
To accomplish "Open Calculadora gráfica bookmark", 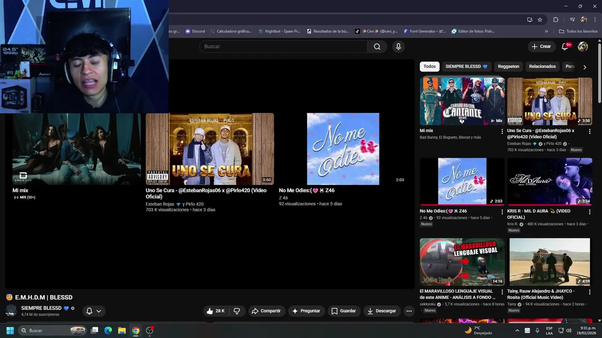I will [x=231, y=31].
